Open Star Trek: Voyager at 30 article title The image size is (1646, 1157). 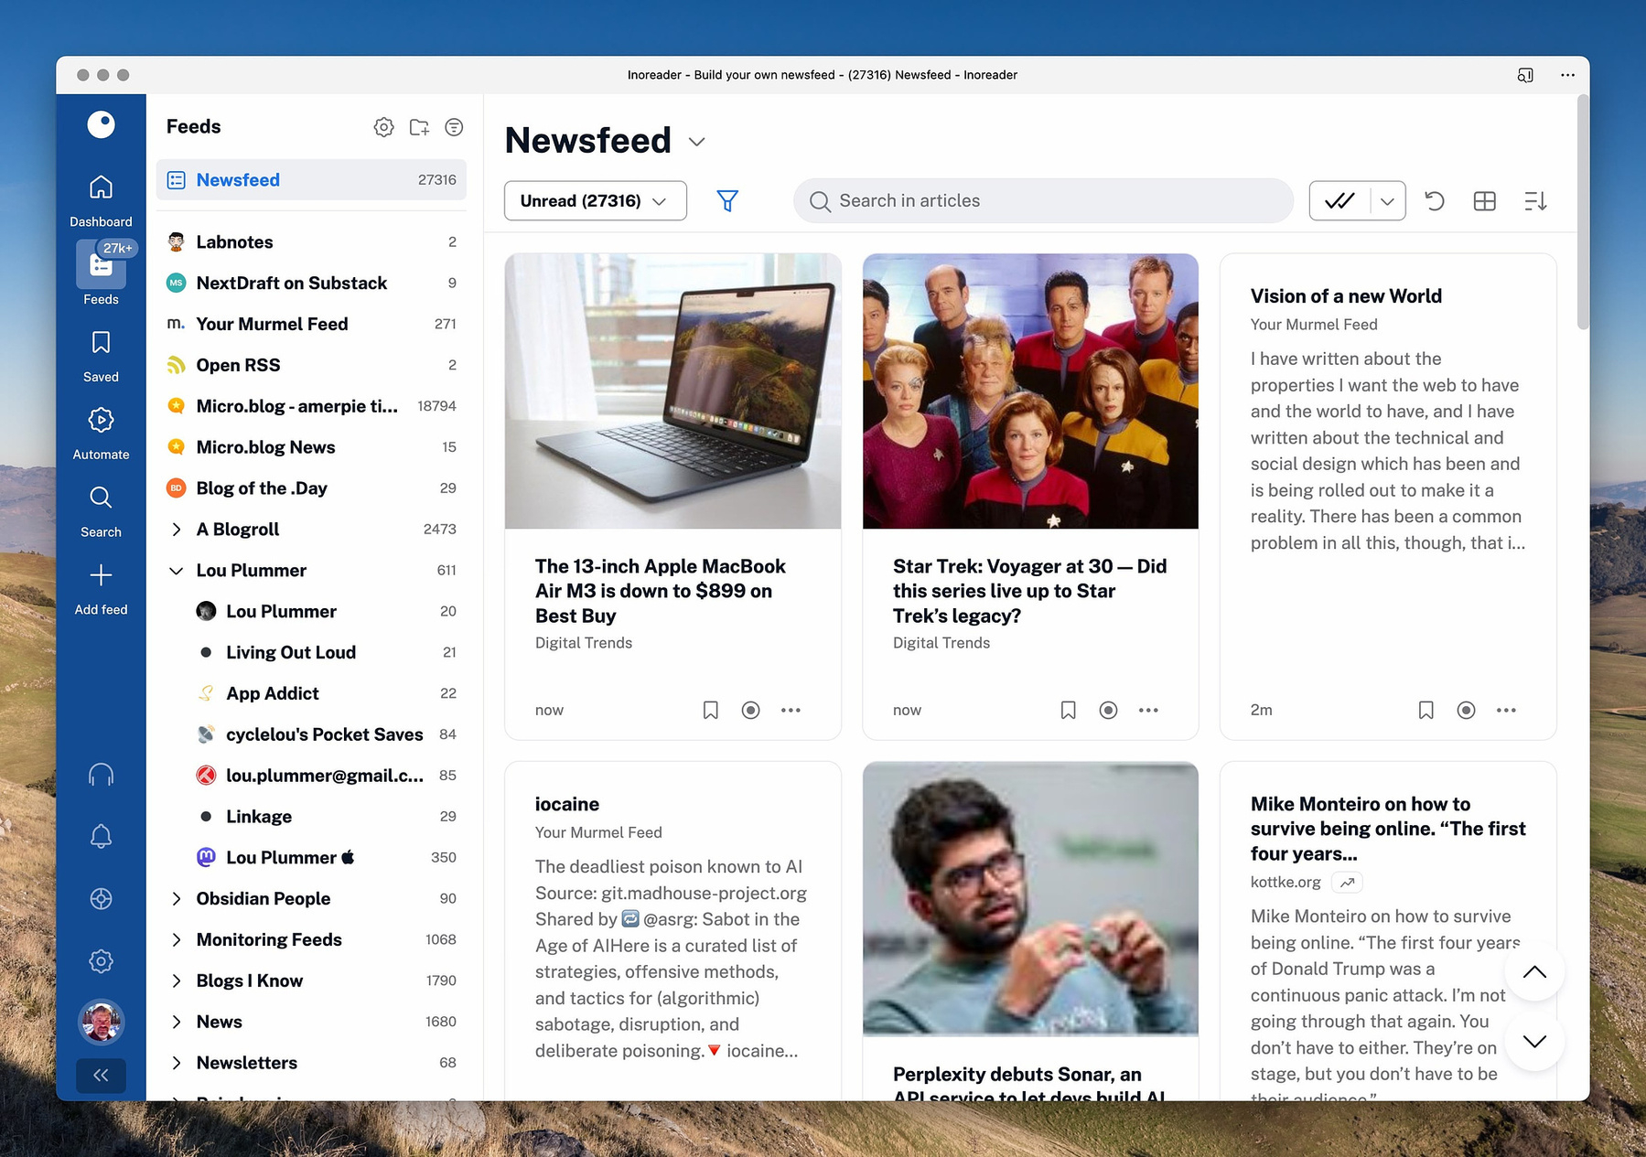pyautogui.click(x=1029, y=591)
